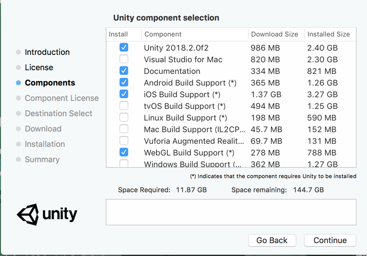Select the Summary step in sidebar
This screenshot has height=256, width=367.
point(42,160)
